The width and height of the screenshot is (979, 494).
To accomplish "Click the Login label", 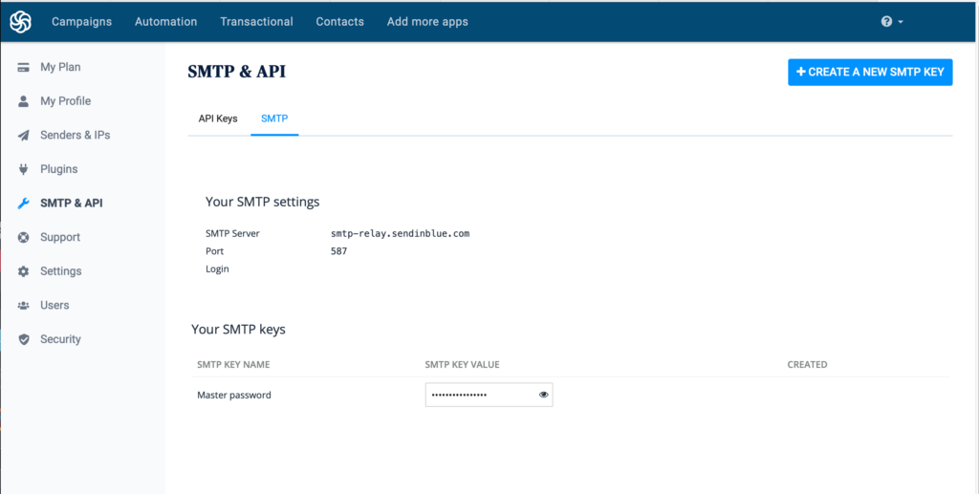I will 217,269.
